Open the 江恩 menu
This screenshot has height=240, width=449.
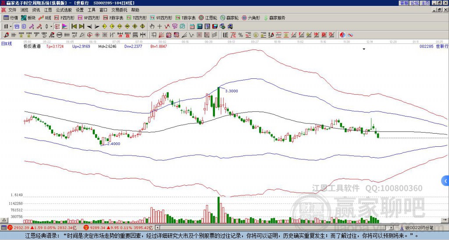48,10
